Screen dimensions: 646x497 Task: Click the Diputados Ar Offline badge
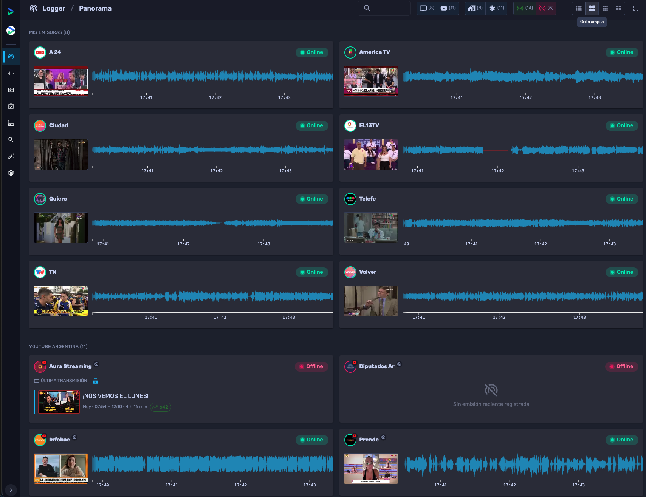(622, 367)
